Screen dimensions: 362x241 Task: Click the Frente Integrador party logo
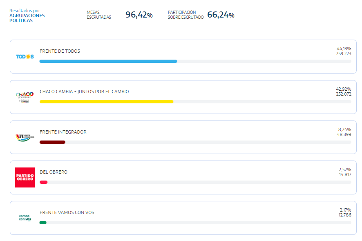(x=25, y=137)
